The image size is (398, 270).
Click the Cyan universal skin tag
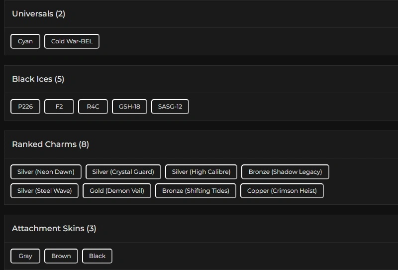[x=25, y=41]
